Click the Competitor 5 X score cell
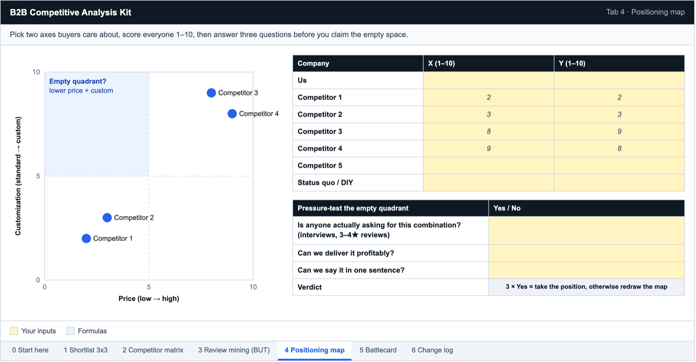696x362 pixels. tap(489, 166)
